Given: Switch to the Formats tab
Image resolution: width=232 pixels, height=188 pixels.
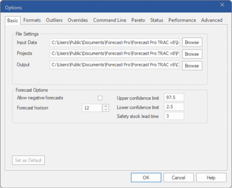Looking at the screenshot, I should click(32, 20).
